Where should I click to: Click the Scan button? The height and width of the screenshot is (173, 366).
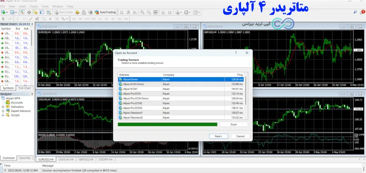coord(233,124)
